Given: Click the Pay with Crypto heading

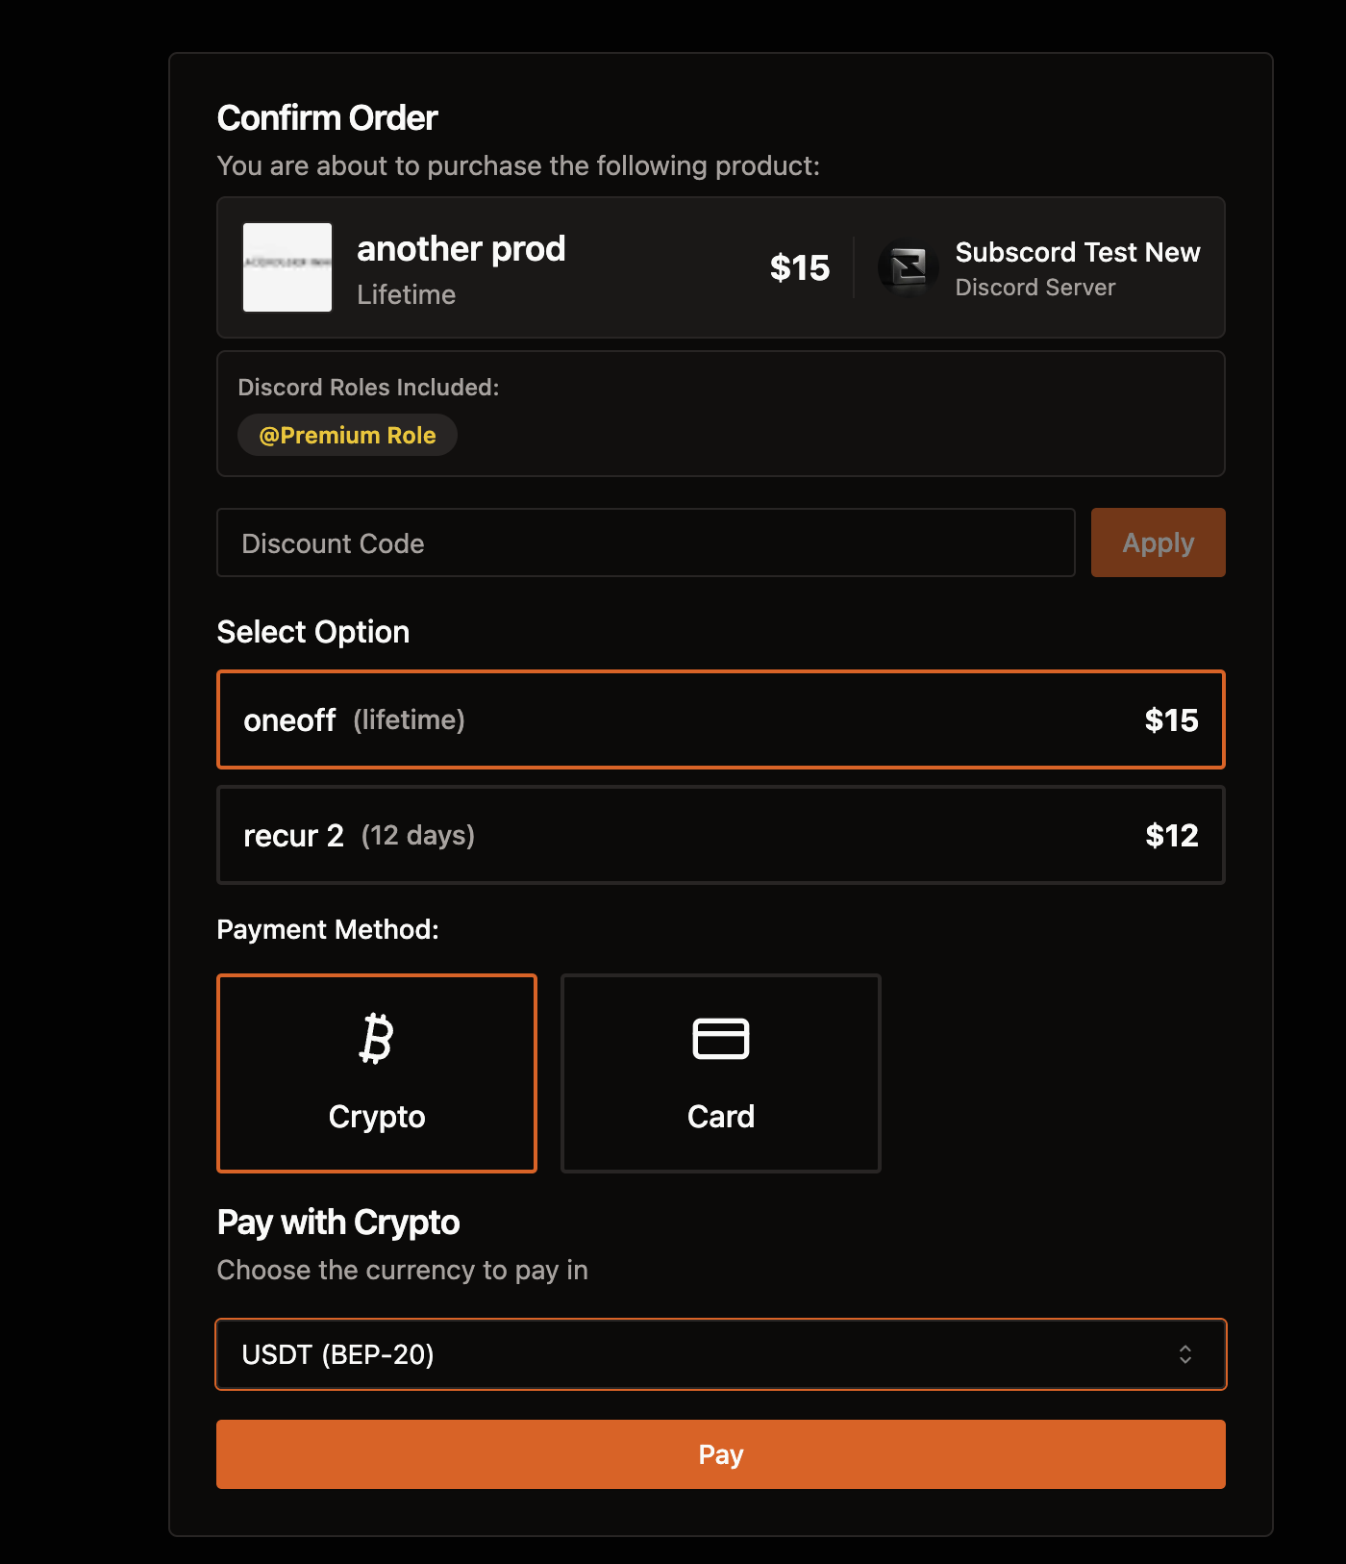Looking at the screenshot, I should (338, 1223).
